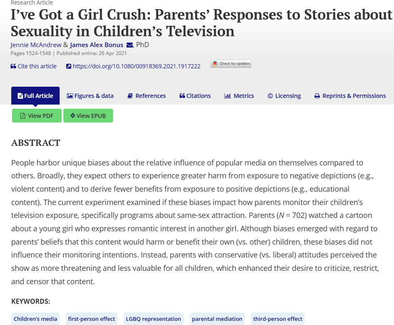Click the parental mediation keyword tag
Screen dimensions: 394x325
217,319
